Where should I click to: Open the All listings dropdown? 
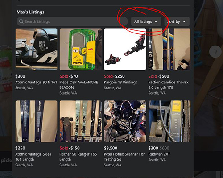146,21
